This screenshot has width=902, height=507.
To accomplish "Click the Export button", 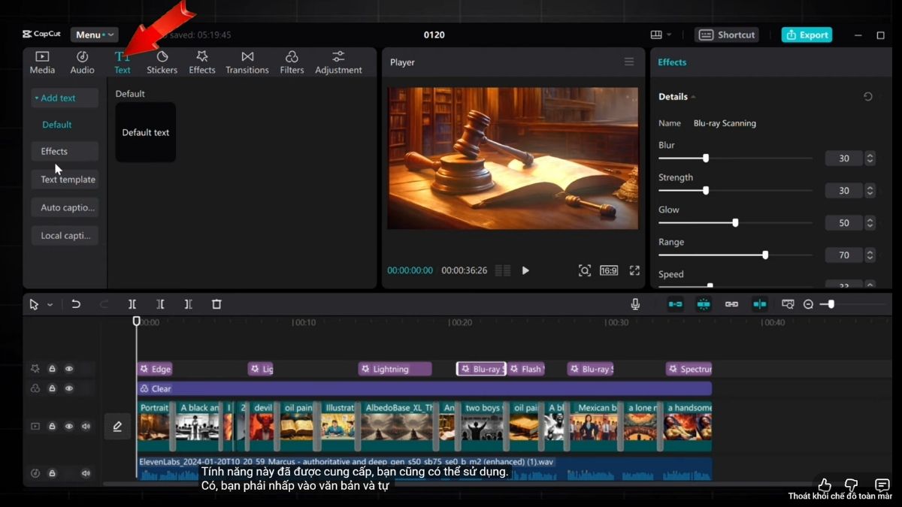I will coord(807,35).
